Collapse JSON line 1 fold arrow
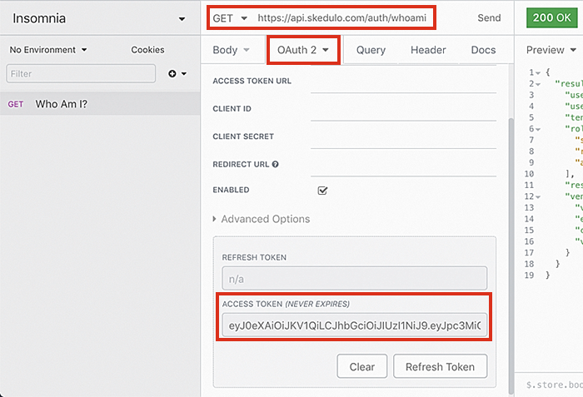The image size is (583, 397). coord(538,73)
